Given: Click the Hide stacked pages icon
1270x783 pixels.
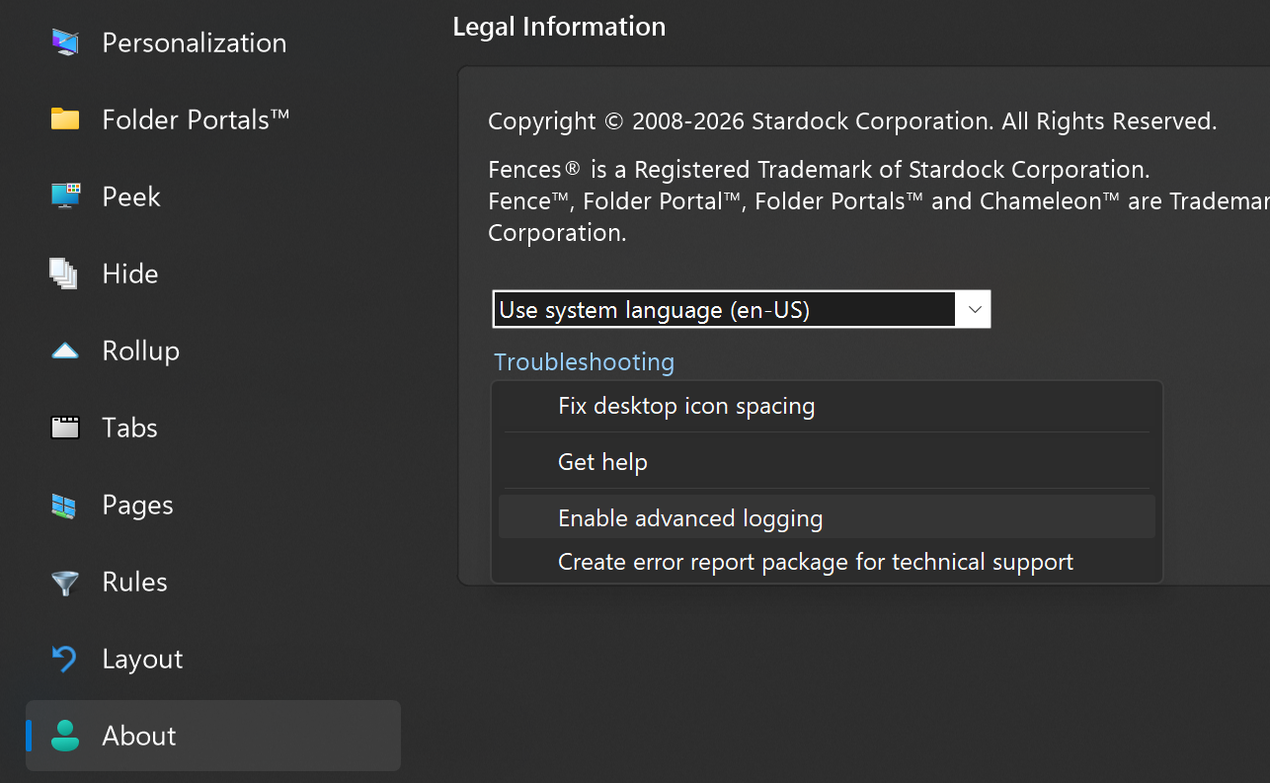Looking at the screenshot, I should point(65,274).
